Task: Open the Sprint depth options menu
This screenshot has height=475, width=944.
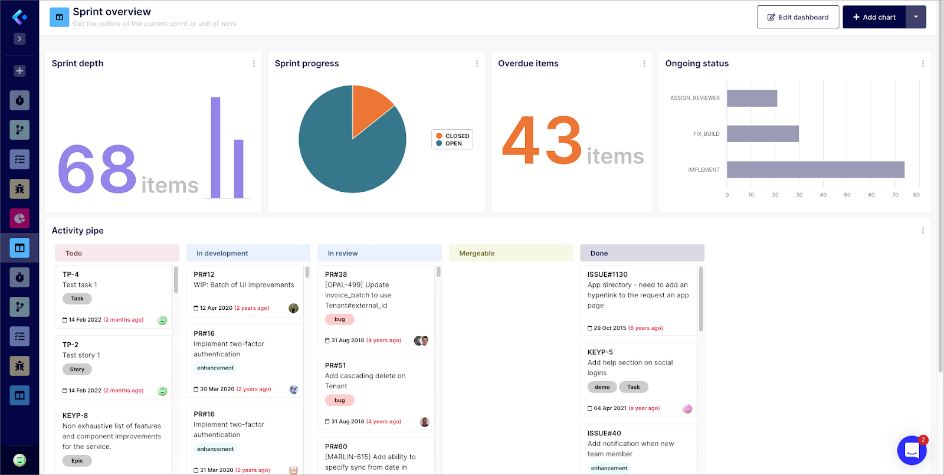Action: click(254, 64)
